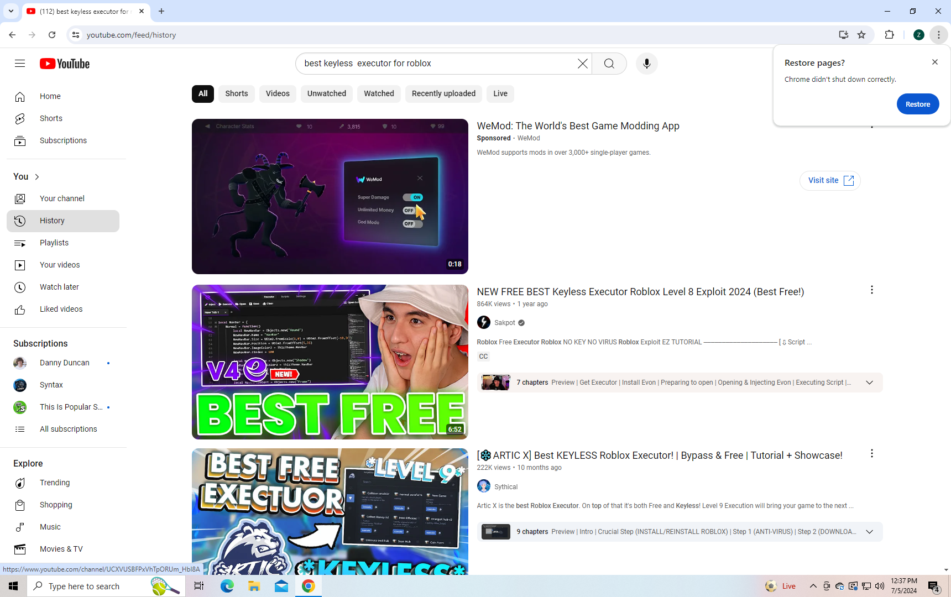Open Shopping in Explore

click(63, 505)
